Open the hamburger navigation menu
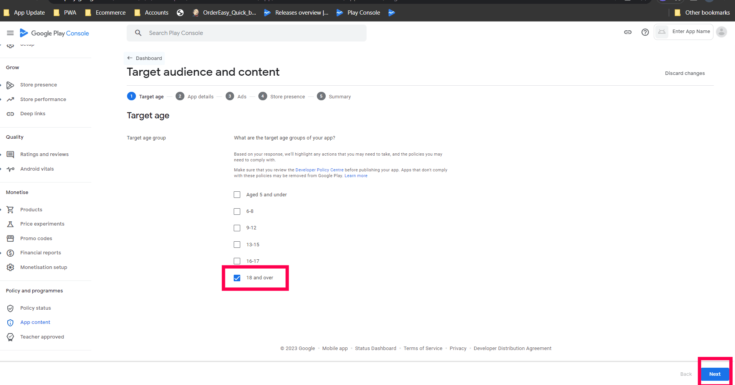This screenshot has height=385, width=735. (10, 33)
